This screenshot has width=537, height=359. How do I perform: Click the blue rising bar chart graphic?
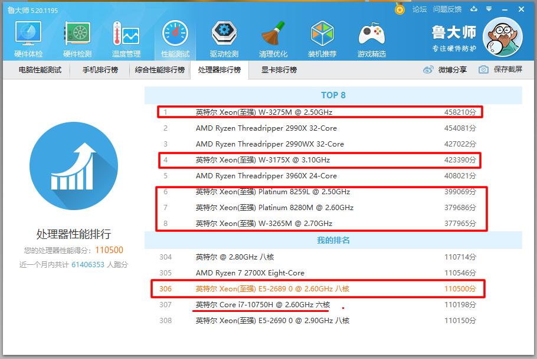coord(74,166)
